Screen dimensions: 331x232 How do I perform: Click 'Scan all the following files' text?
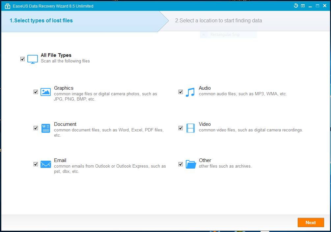65,61
